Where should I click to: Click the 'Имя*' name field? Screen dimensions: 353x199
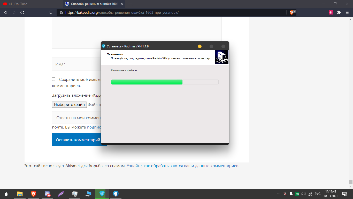76,64
